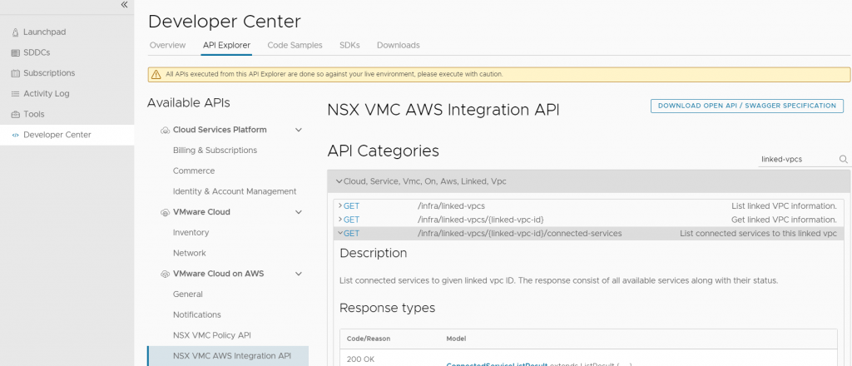852x366 pixels.
Task: Collapse the VMware Cloud on AWS section
Action: (299, 274)
